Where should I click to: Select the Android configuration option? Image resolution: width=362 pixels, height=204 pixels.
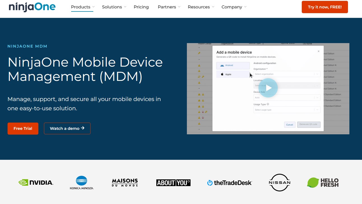[x=233, y=65]
